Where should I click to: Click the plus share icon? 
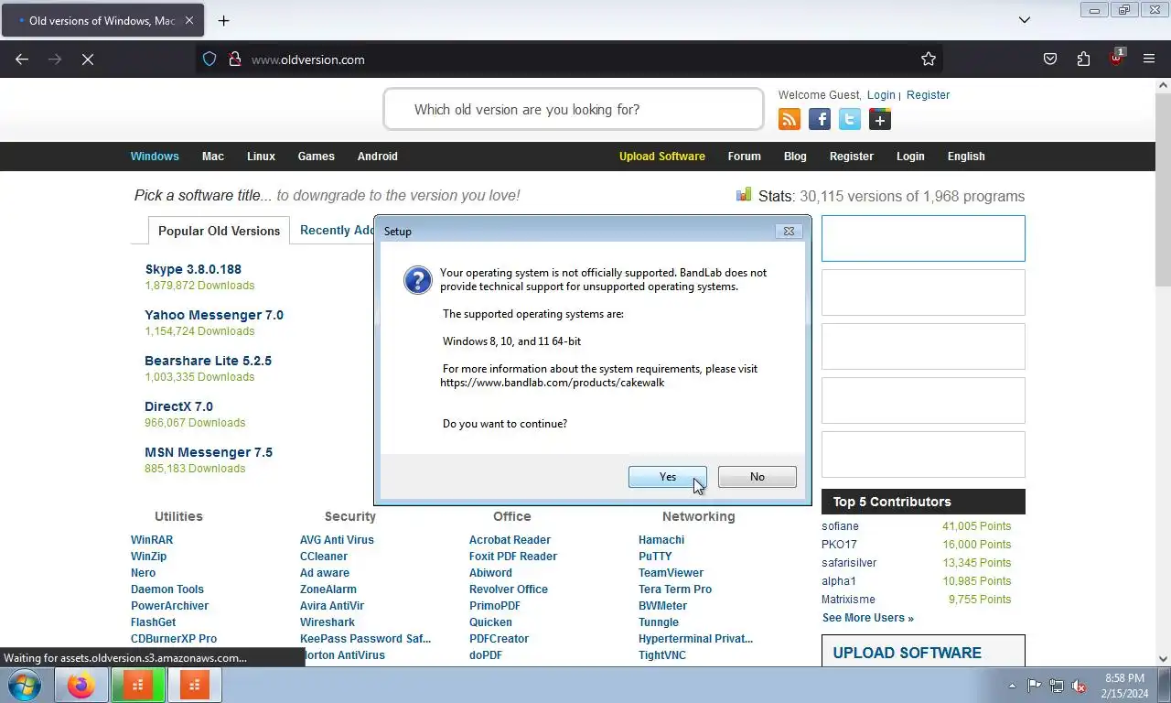tap(880, 119)
